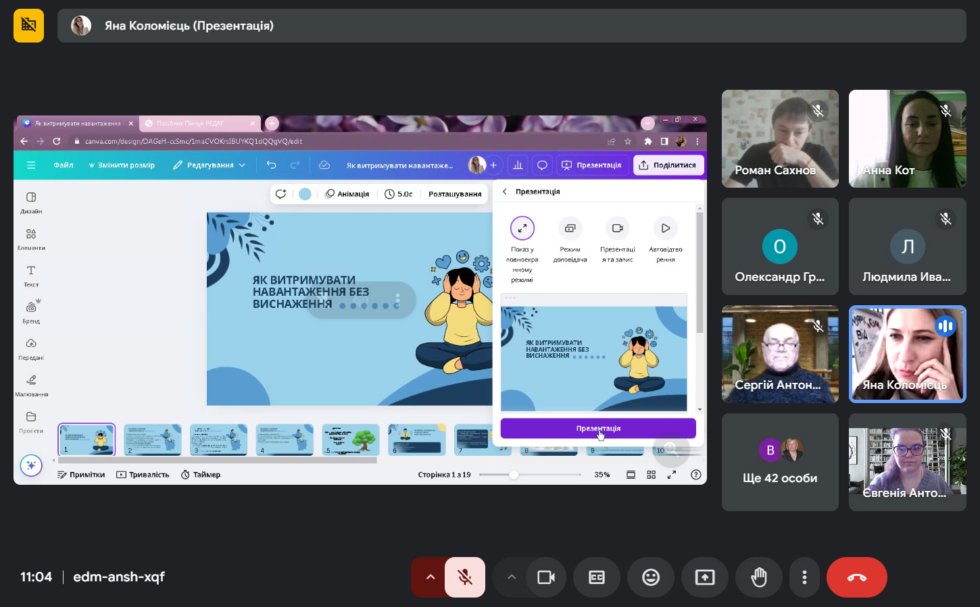980x607 pixels.
Task: Select slide 1 thumbnail in filmstrip
Action: click(87, 440)
